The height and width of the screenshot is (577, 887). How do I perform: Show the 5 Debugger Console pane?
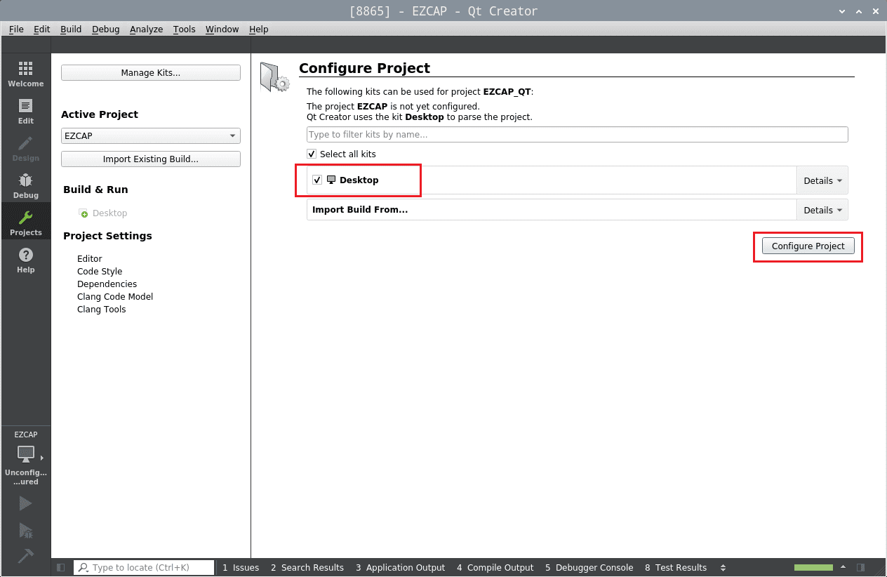[x=589, y=567]
